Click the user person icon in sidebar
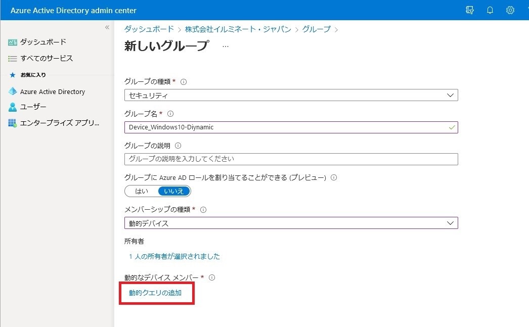 (x=13, y=107)
